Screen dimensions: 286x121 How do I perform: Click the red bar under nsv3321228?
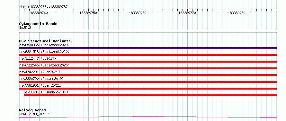pyautogui.click(x=150, y=95)
